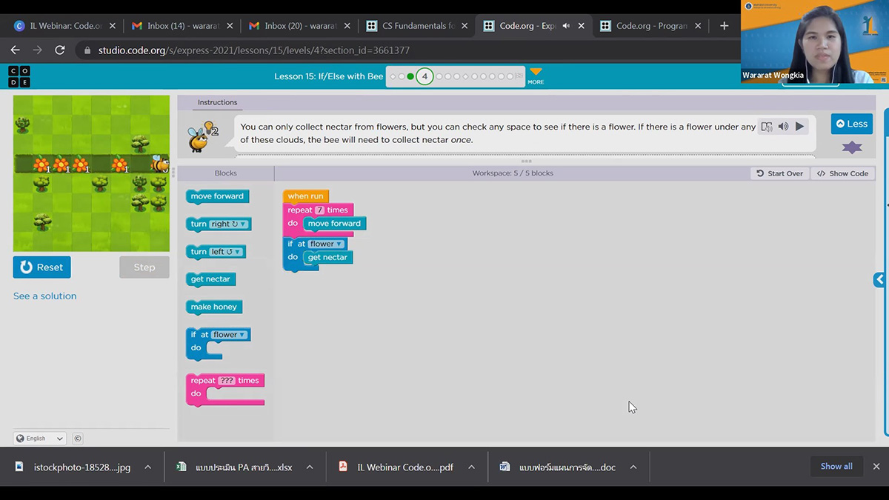Select the Instructions tab

pos(217,102)
